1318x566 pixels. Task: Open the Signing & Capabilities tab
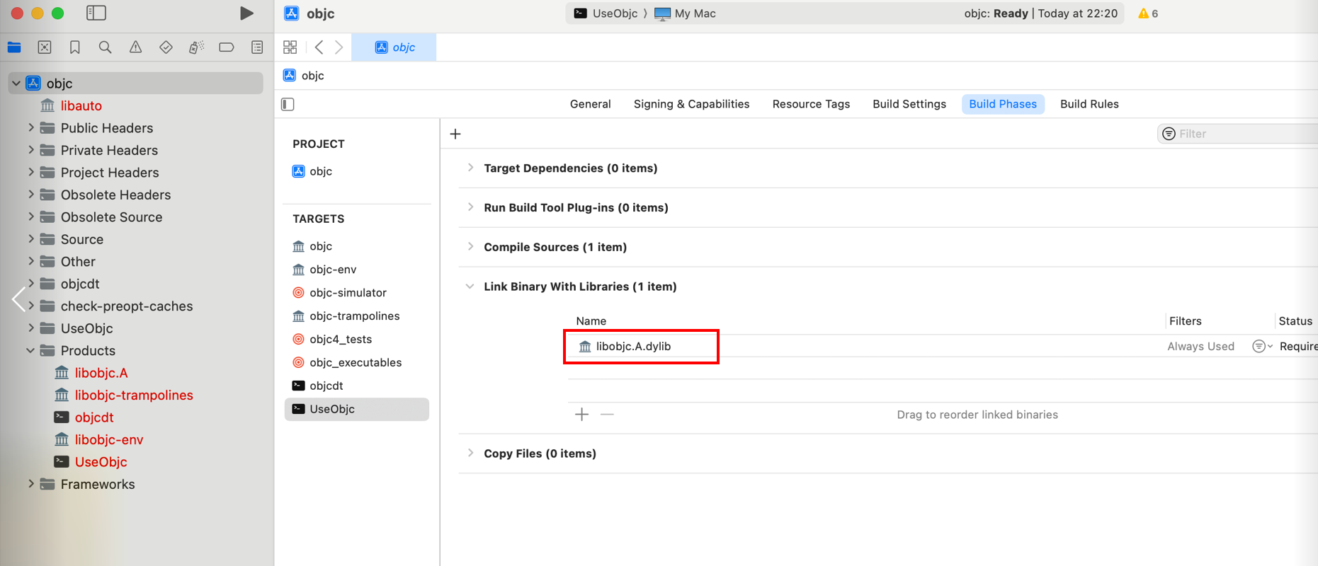pos(691,104)
